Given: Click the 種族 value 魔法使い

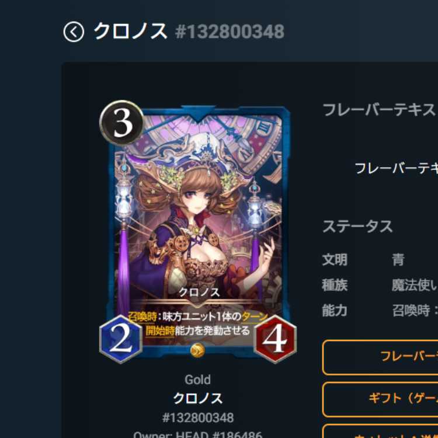Looking at the screenshot, I should tap(415, 285).
